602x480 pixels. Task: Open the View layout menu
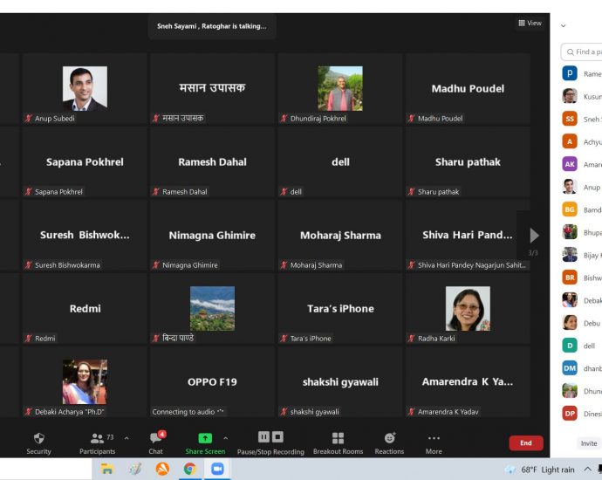tap(530, 23)
